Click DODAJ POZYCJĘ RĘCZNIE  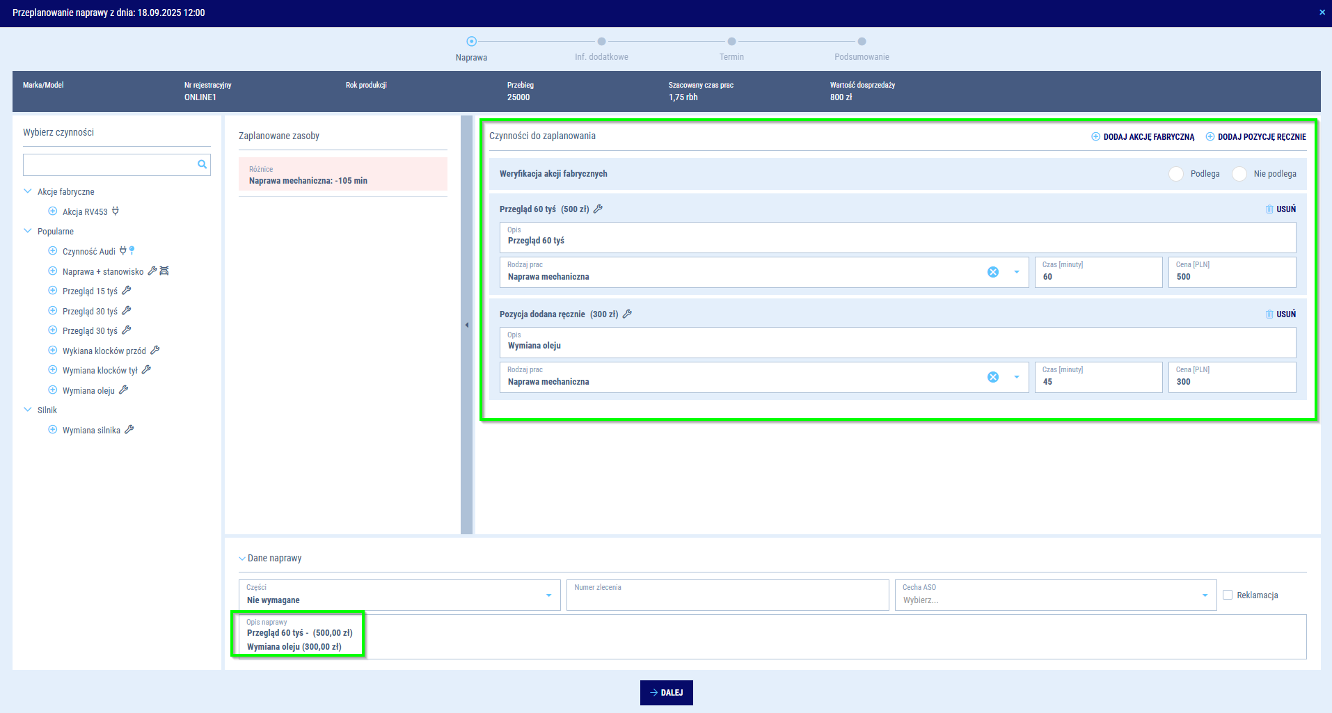pyautogui.click(x=1255, y=137)
